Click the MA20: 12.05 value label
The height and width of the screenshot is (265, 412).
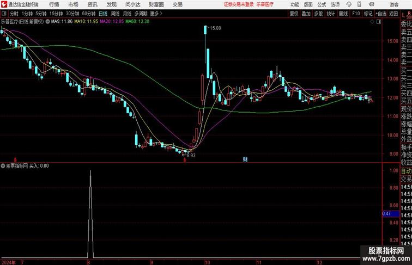click(112, 22)
